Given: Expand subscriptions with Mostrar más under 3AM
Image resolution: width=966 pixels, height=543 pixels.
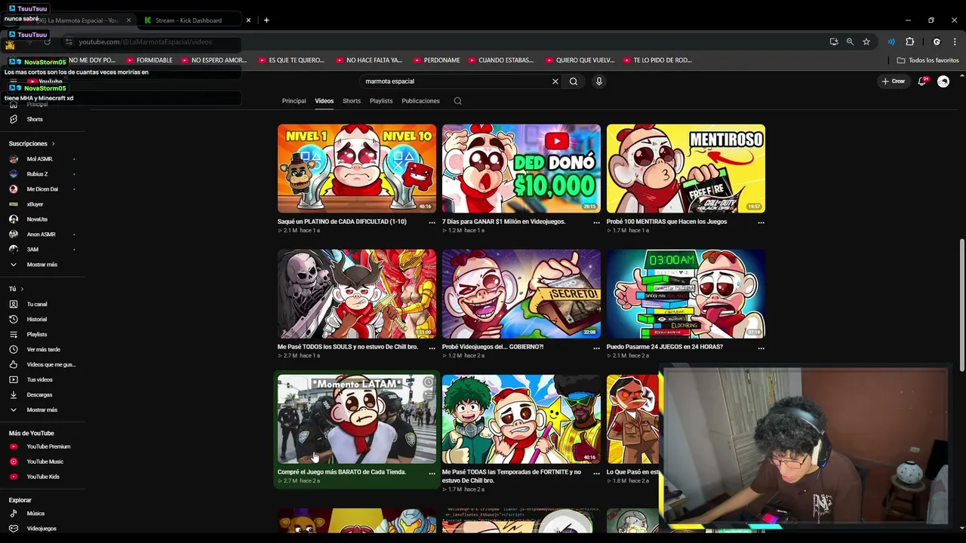Looking at the screenshot, I should tap(42, 265).
